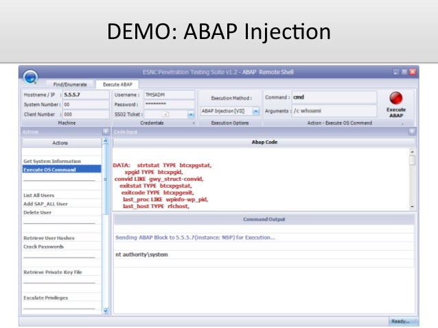Expand the Action group launcher arrow
This screenshot has height=328, width=438.
[402, 123]
